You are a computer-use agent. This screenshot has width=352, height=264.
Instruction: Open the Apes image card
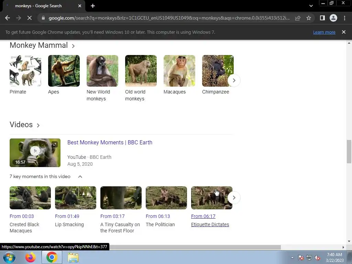pos(64,71)
